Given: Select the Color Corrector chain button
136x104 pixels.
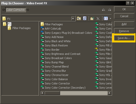Looking at the screenshot, I should 16,10.
